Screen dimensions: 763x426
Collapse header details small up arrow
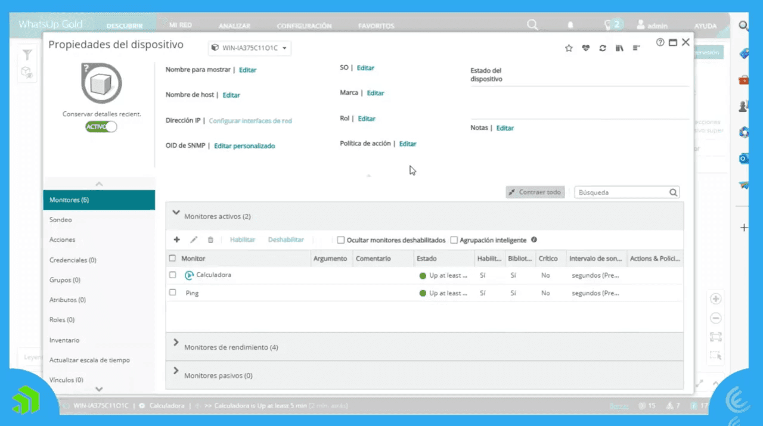click(368, 176)
